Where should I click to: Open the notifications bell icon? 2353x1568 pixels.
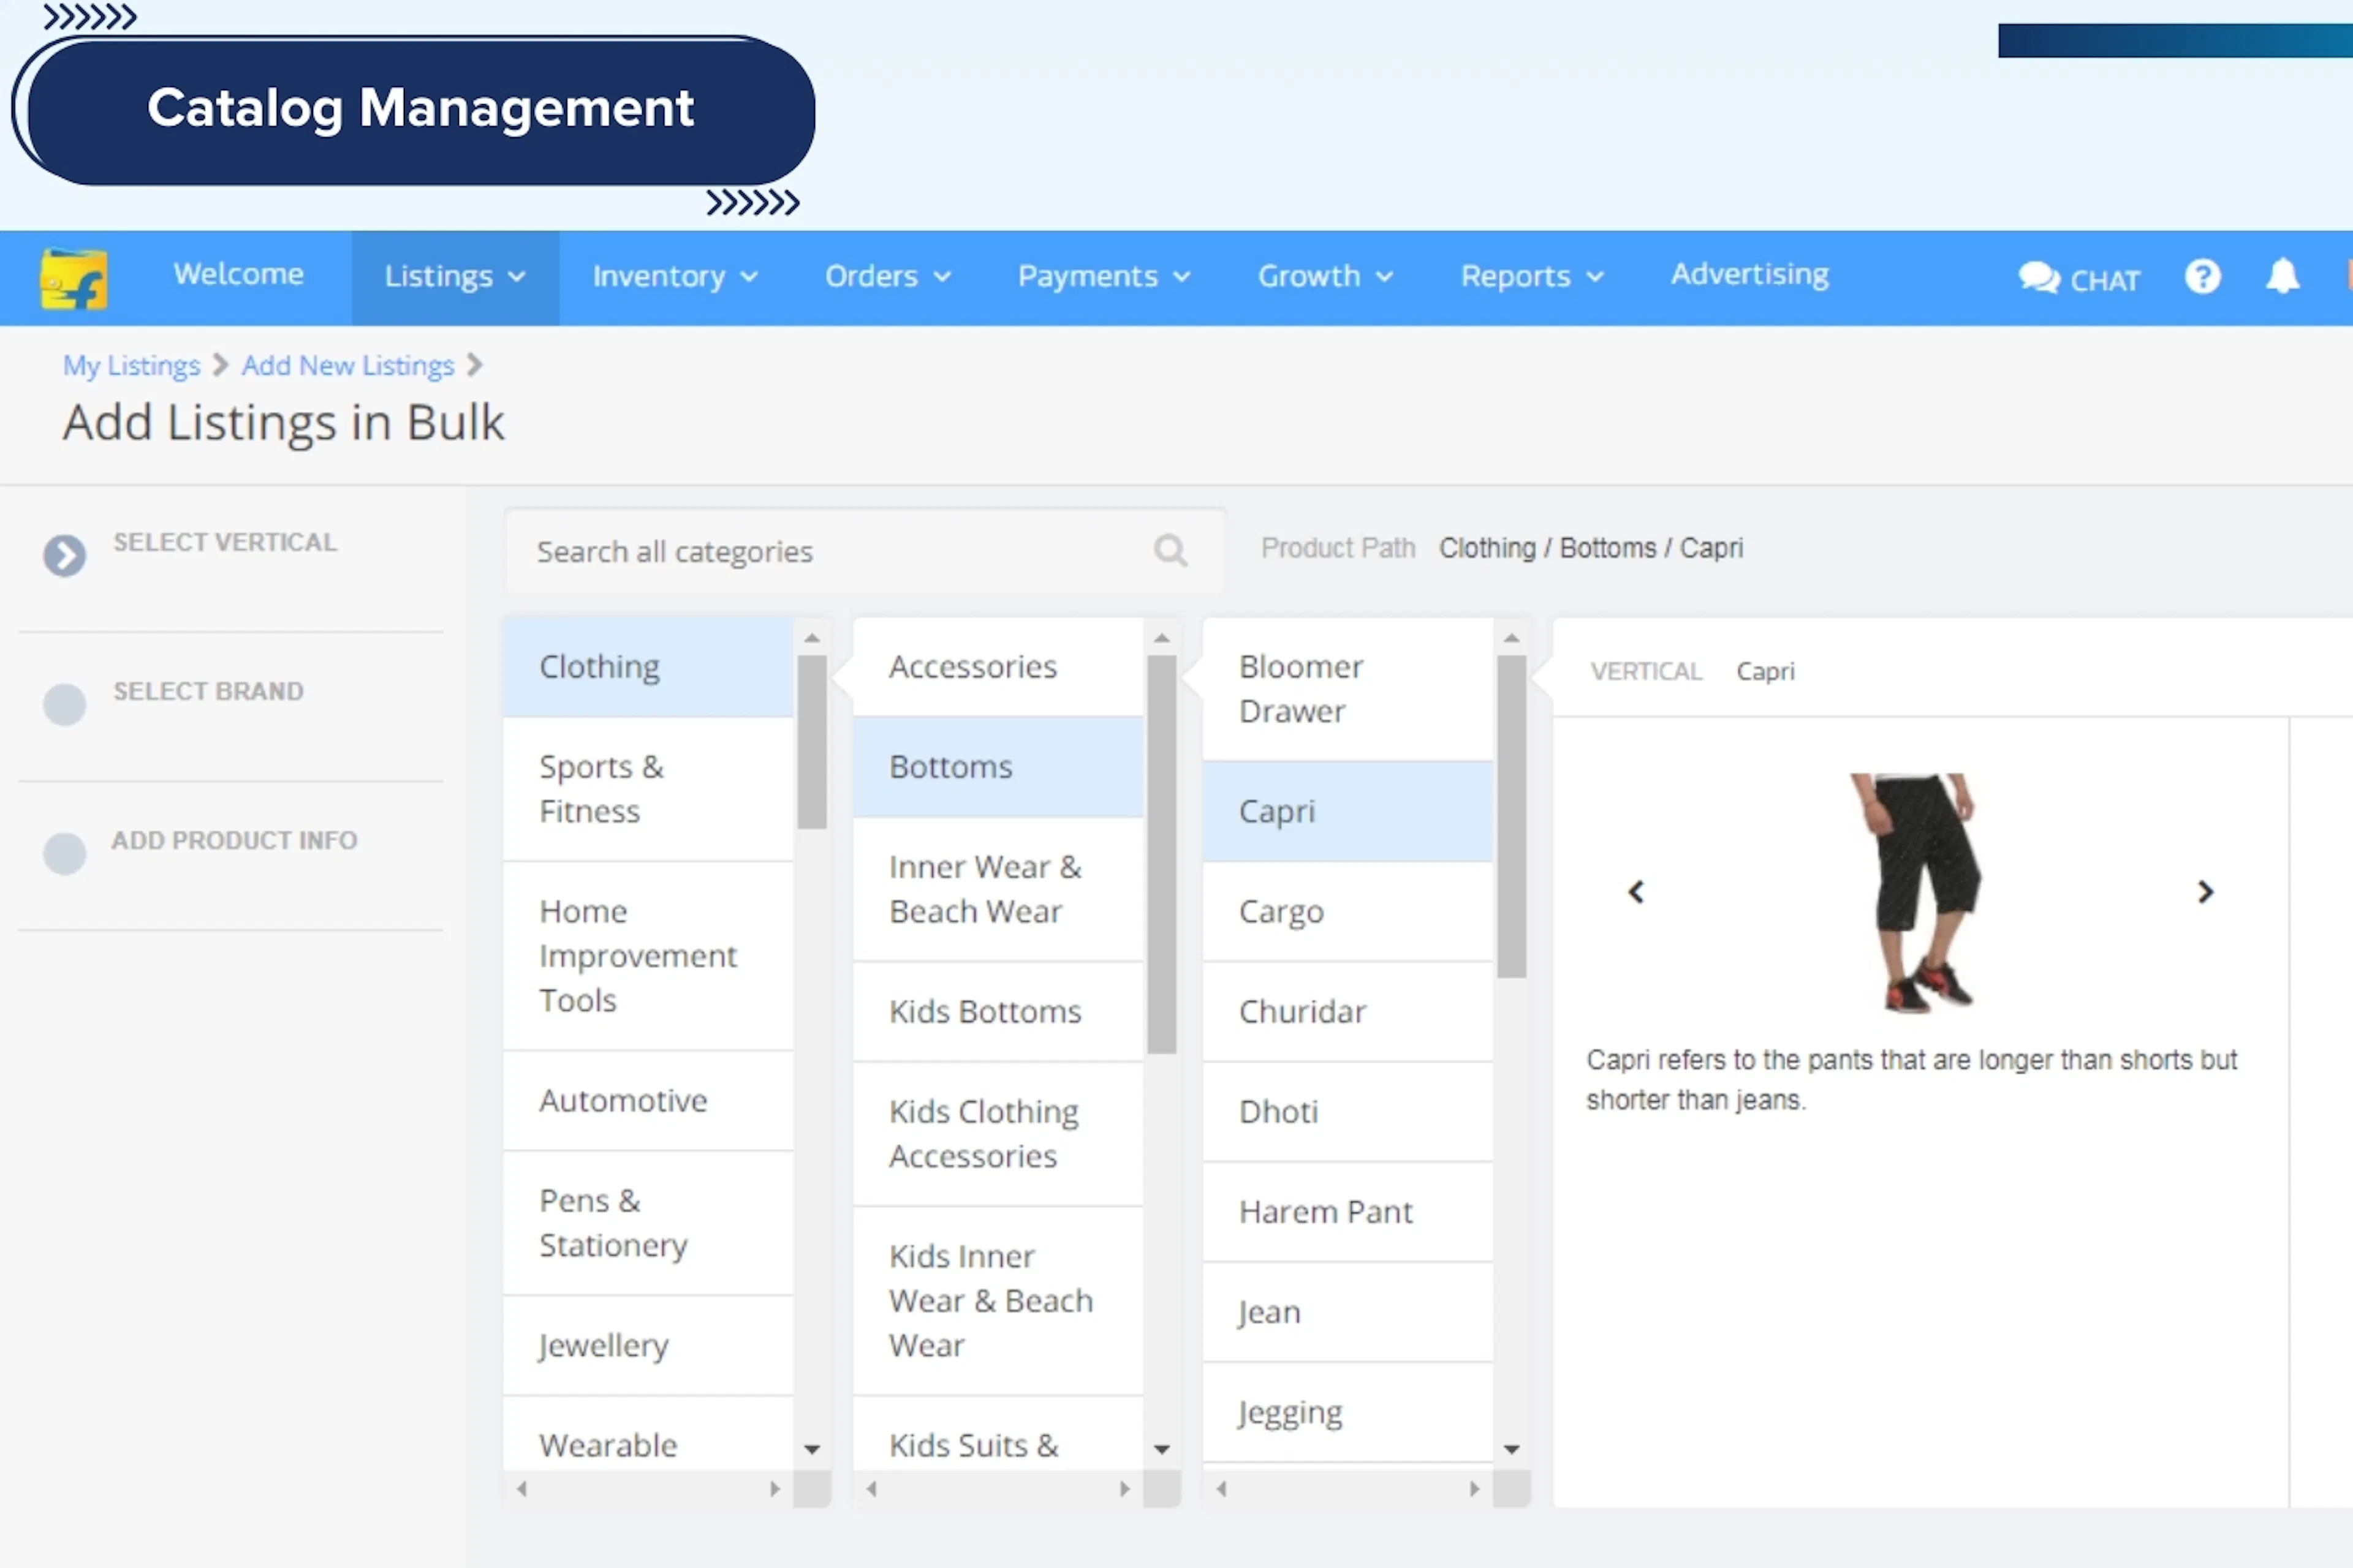tap(2282, 276)
